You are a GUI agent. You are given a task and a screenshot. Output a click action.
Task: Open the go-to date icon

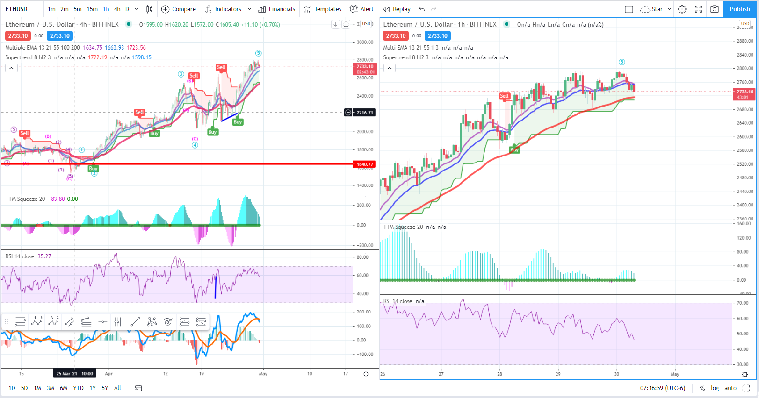point(138,388)
